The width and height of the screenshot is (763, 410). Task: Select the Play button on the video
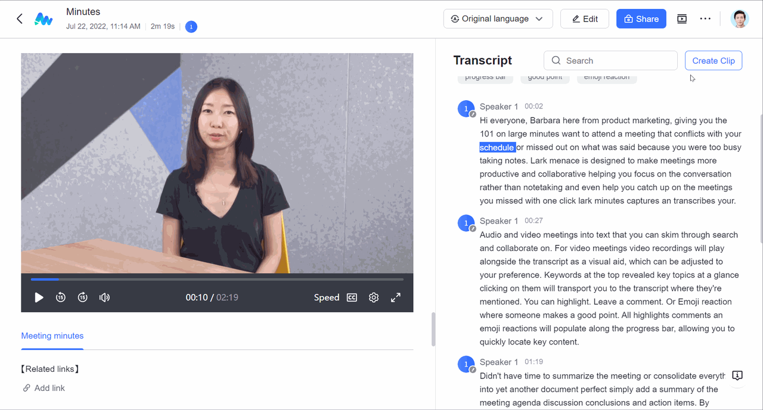point(39,297)
